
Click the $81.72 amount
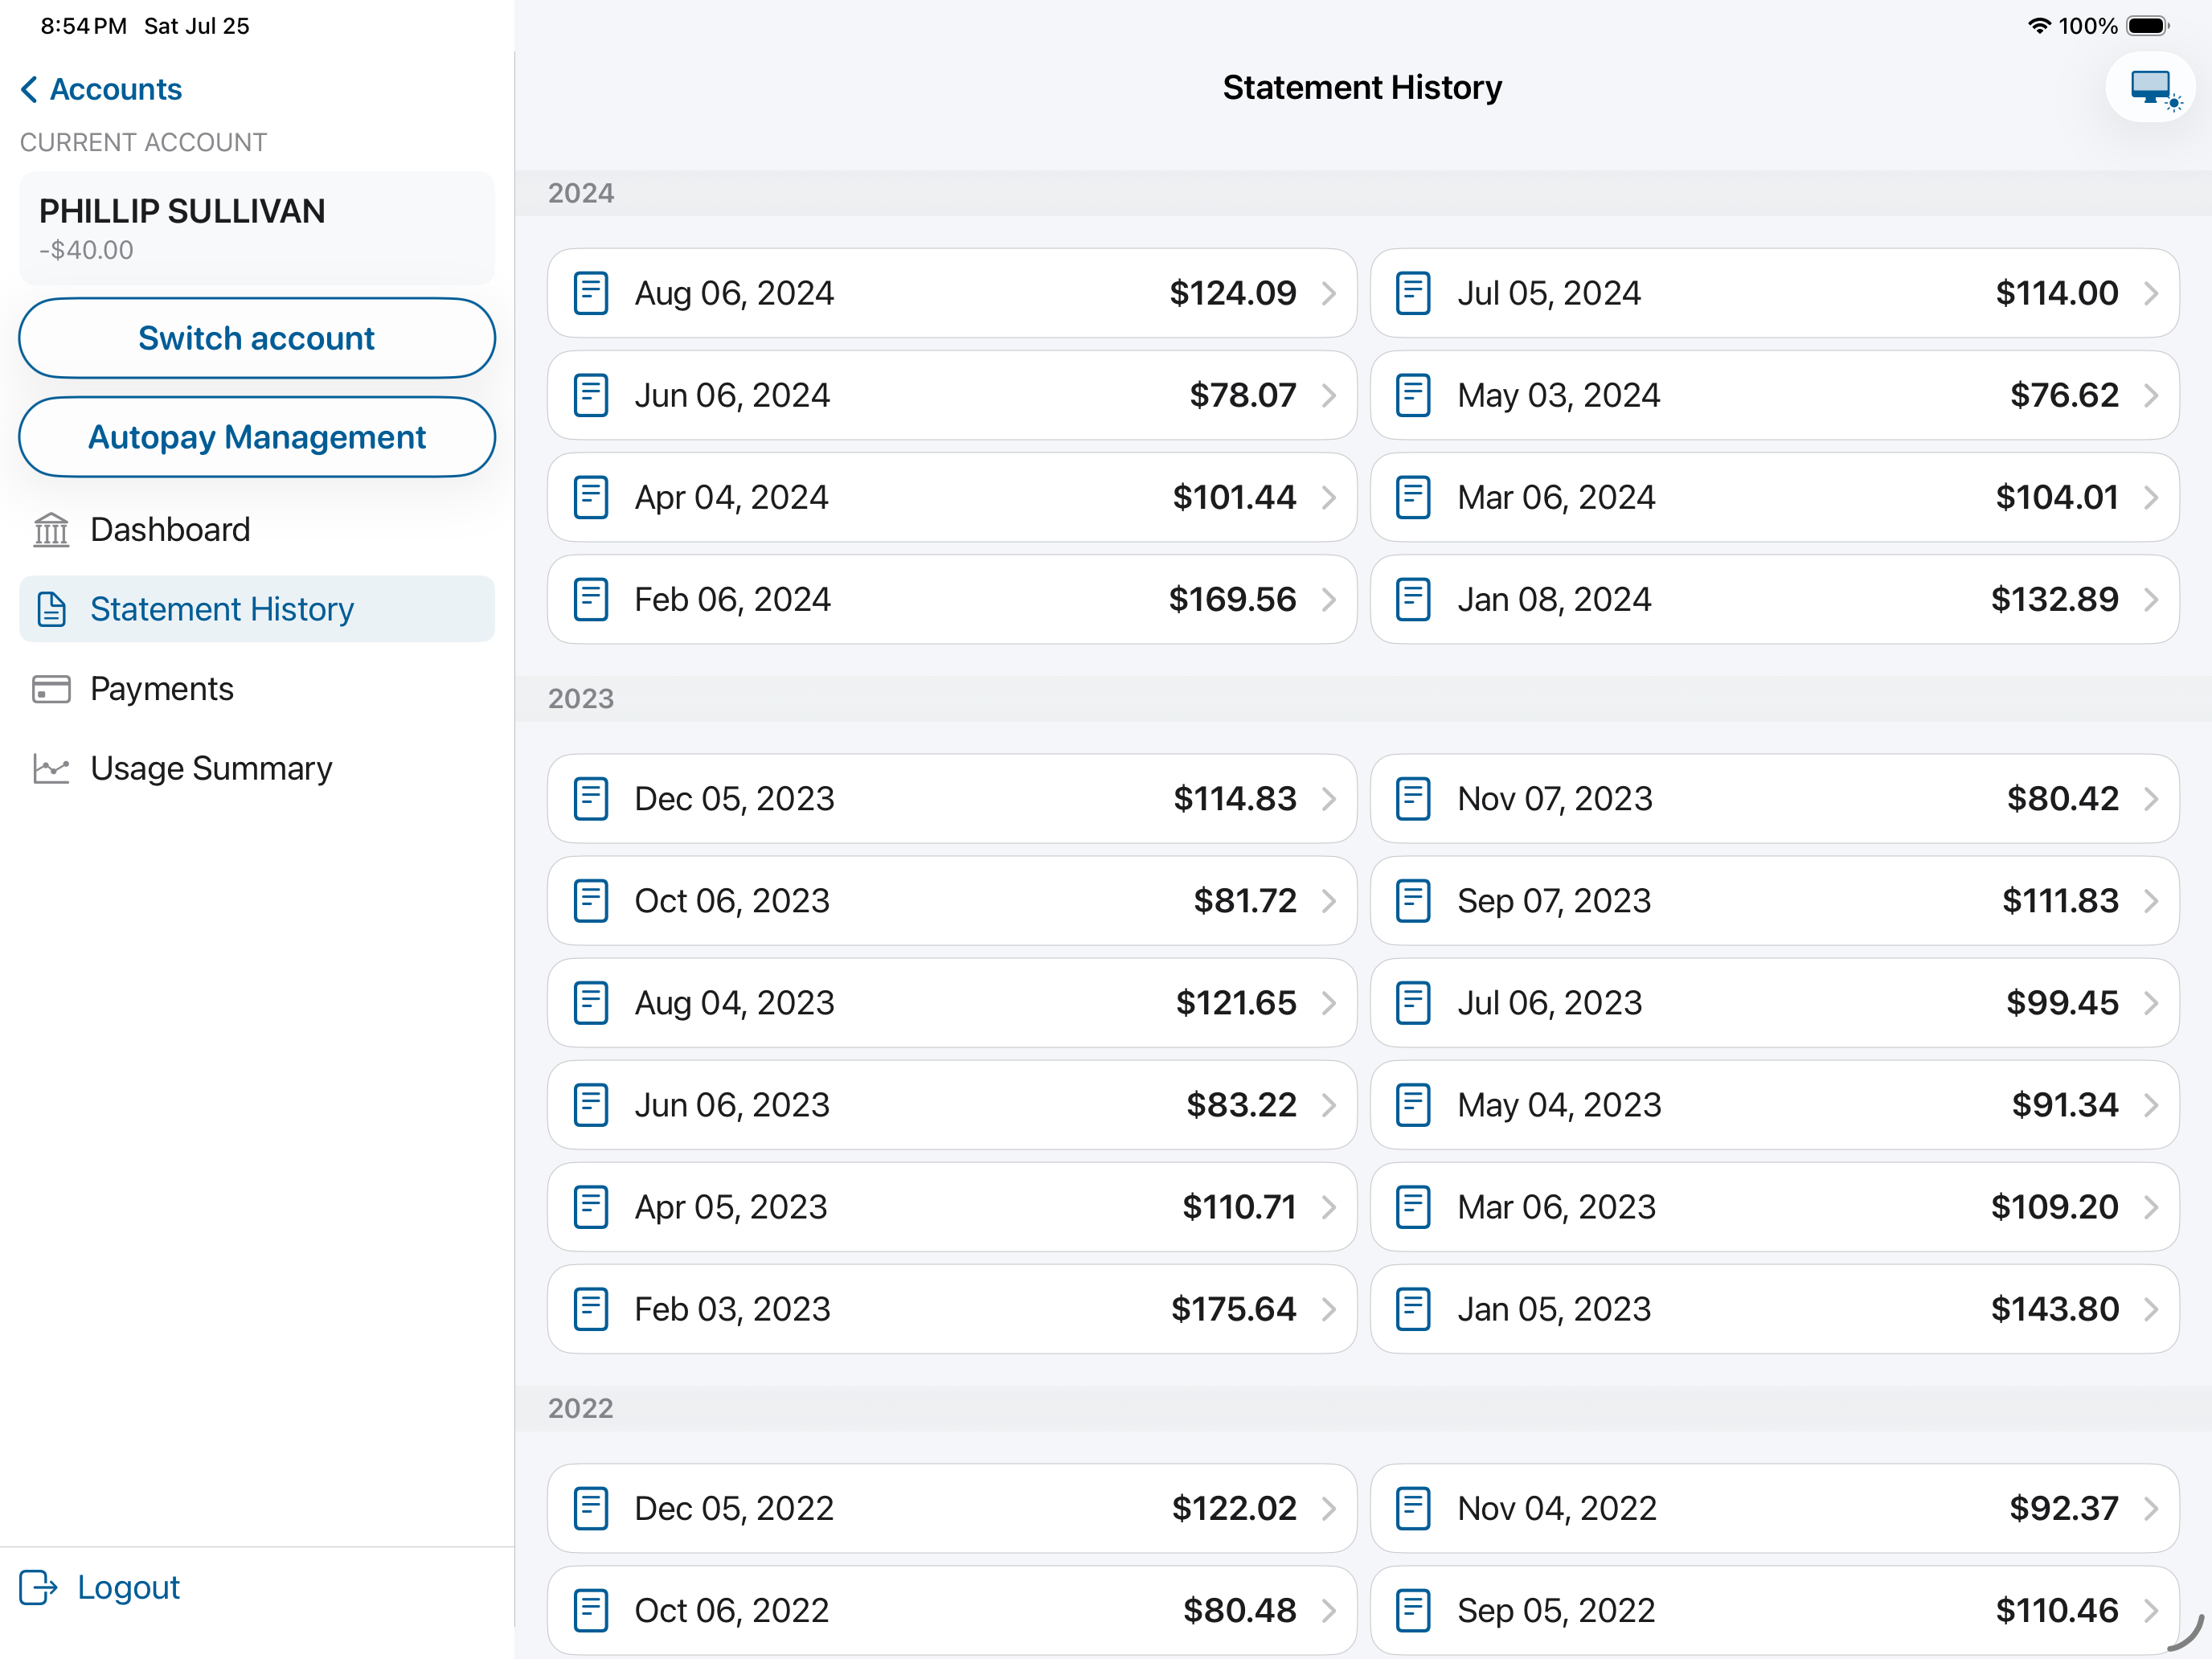(x=1245, y=901)
